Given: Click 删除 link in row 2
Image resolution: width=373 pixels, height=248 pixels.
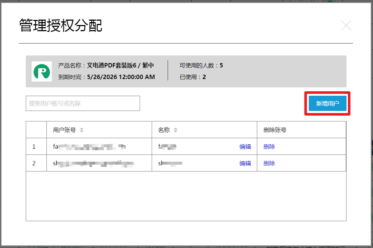Looking at the screenshot, I should tap(269, 164).
